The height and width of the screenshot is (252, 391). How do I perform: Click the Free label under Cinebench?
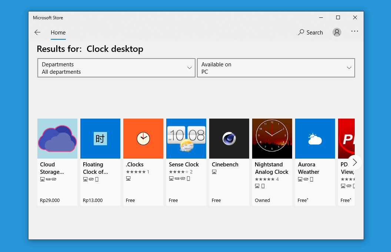(x=216, y=200)
